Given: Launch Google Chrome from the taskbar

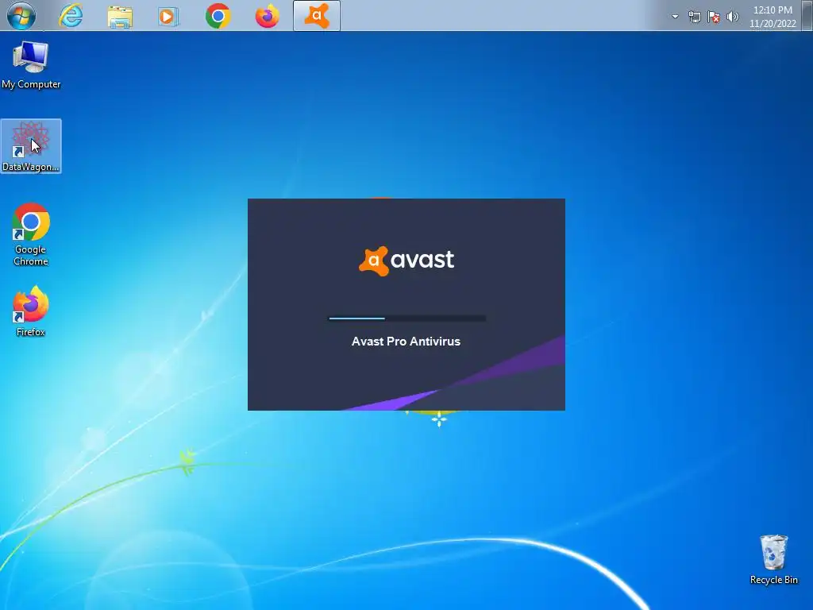Looking at the screenshot, I should tap(218, 17).
